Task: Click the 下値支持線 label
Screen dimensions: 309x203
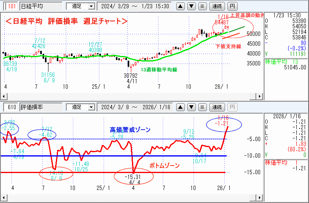Action: 229,47
